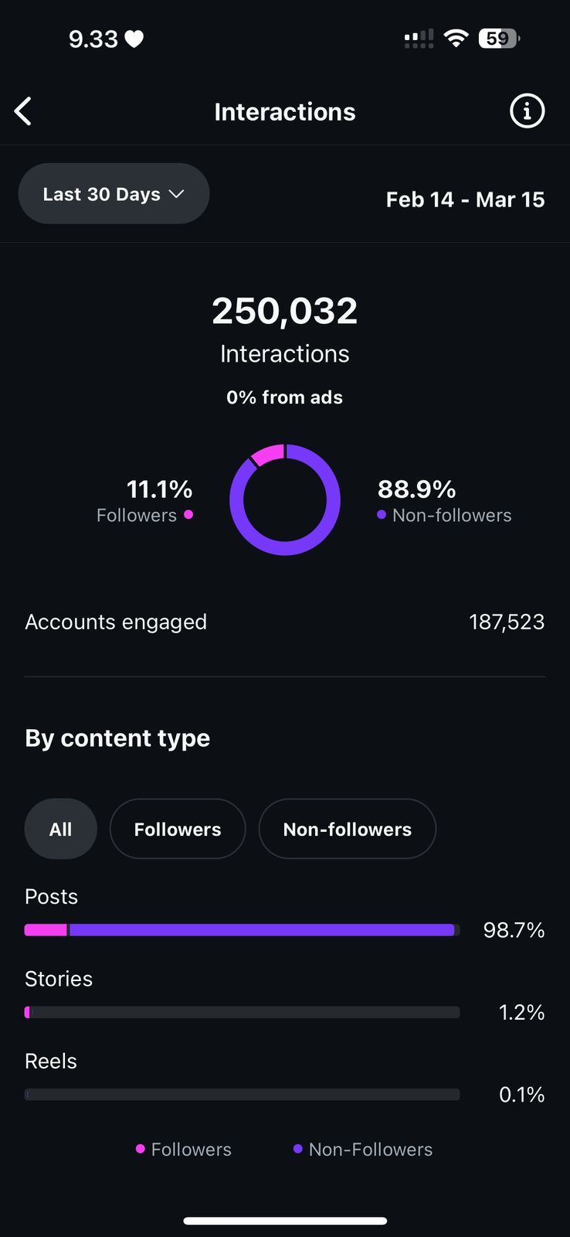
Task: Tap the Wi-Fi status icon
Action: [456, 38]
